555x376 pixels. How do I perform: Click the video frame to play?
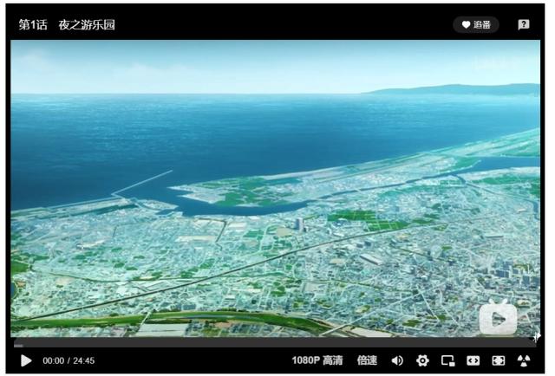(x=275, y=188)
